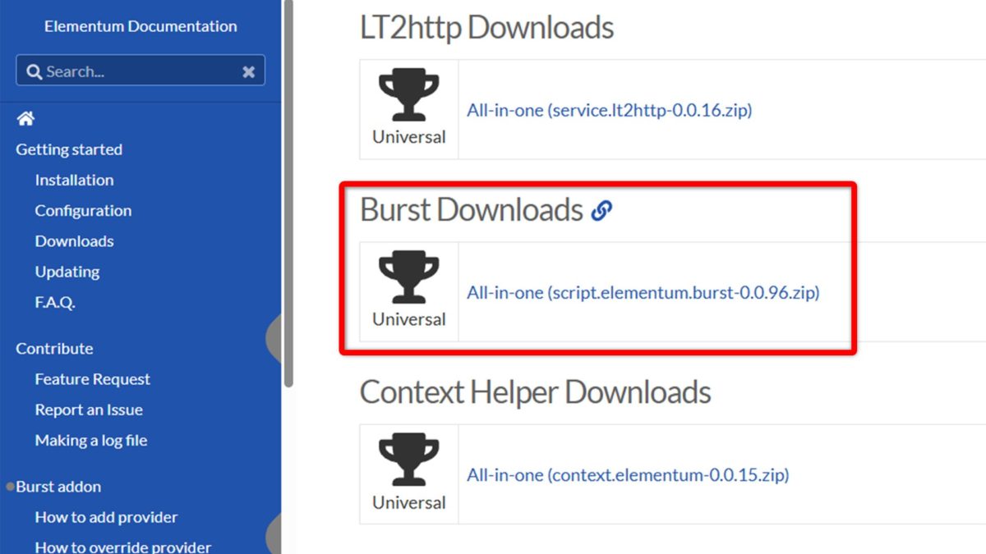Open the Making a log file page

91,441
